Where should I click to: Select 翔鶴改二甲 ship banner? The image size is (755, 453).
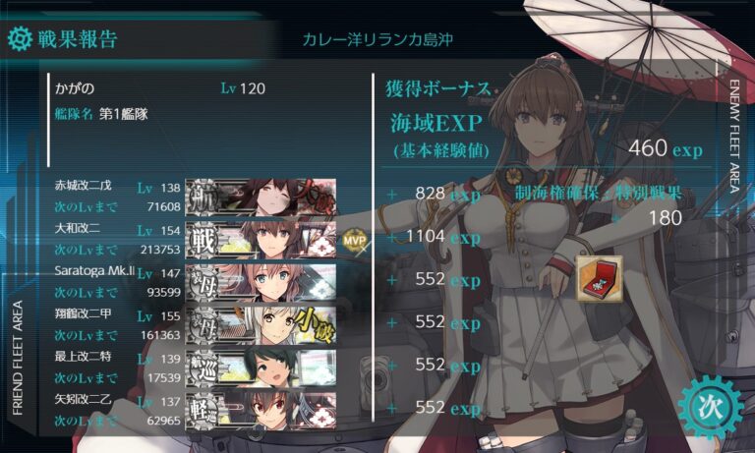[261, 325]
